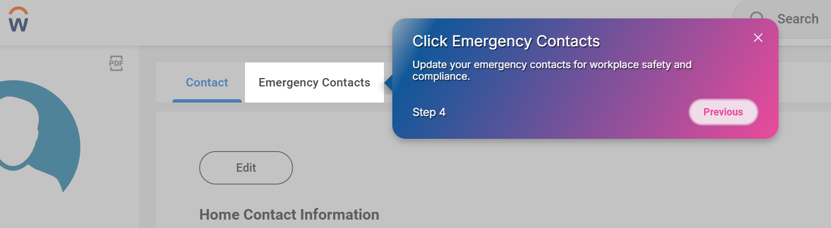
Task: Click the blue underline beneath Contact tab
Action: click(x=207, y=101)
